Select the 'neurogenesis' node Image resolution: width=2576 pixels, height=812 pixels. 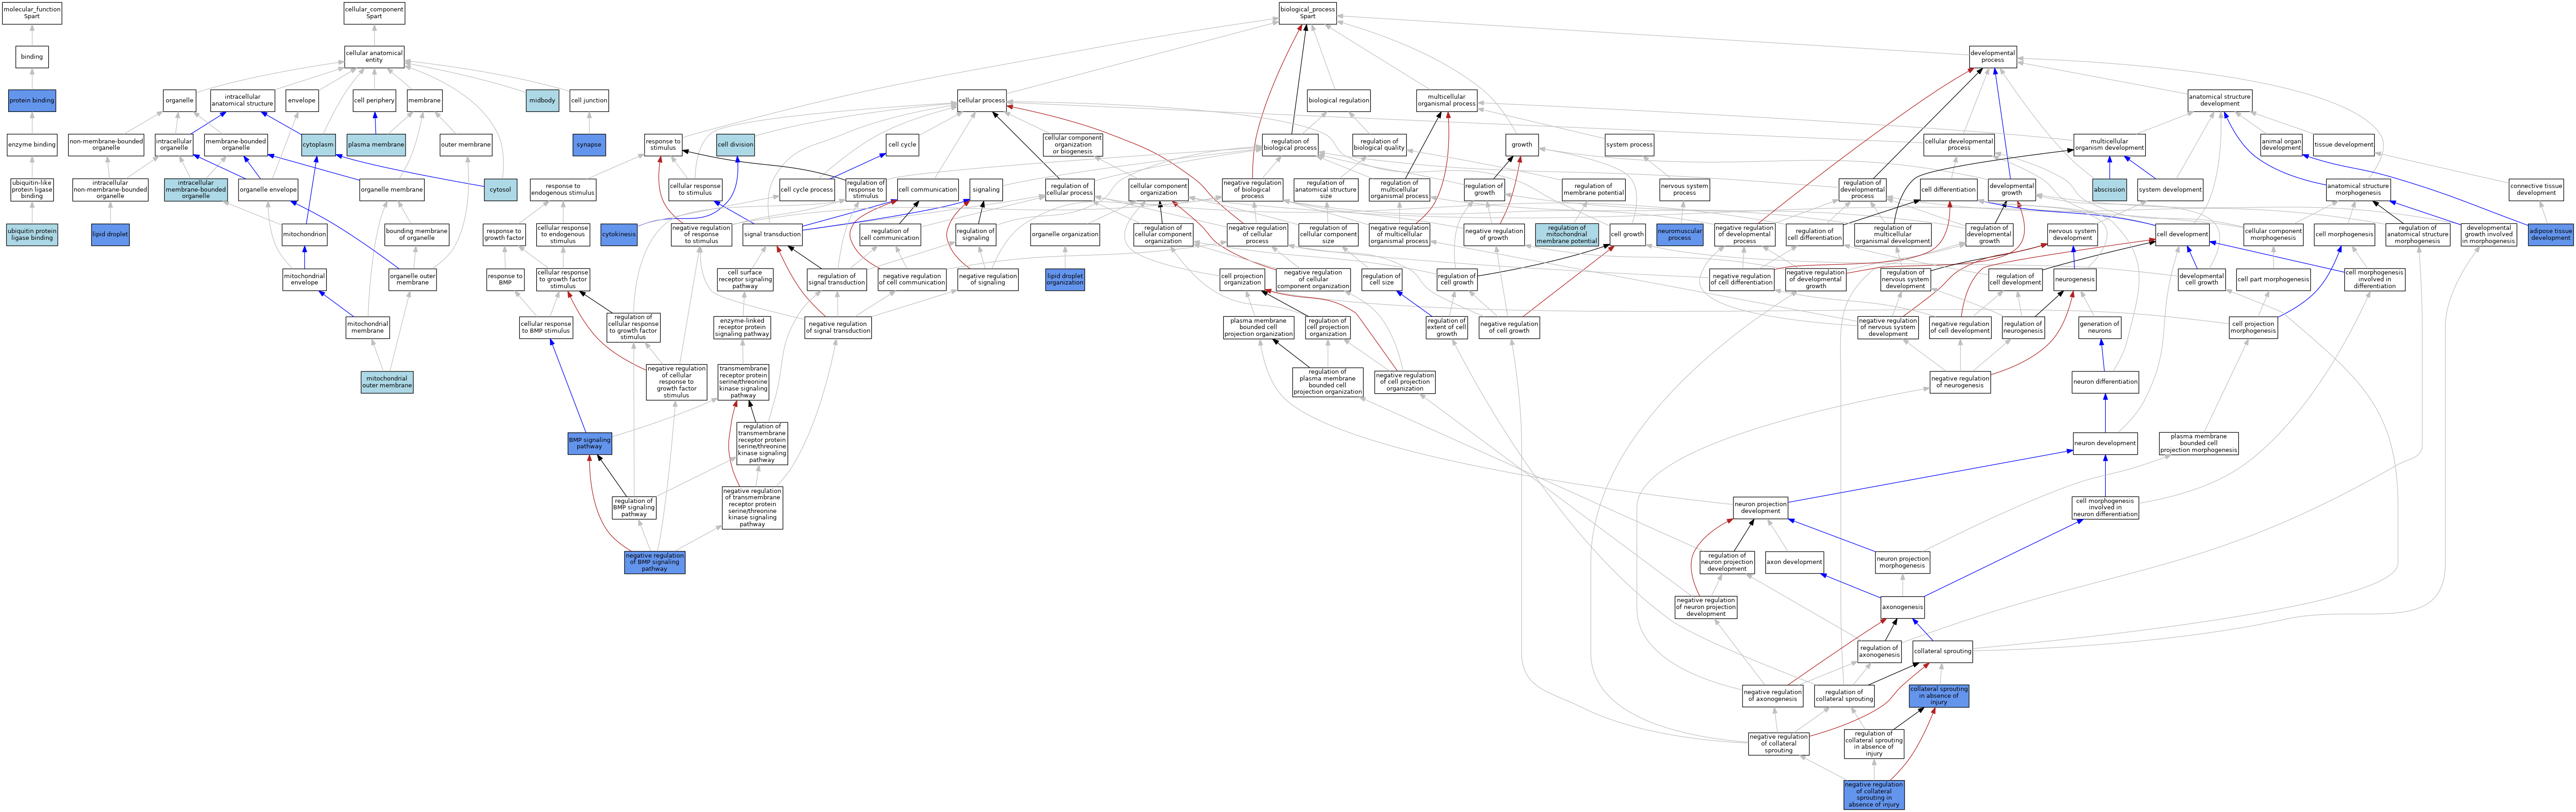click(2075, 280)
